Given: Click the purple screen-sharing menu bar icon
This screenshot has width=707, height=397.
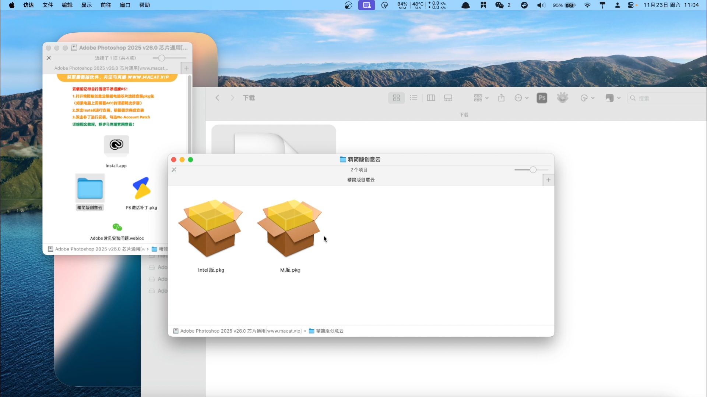Looking at the screenshot, I should [366, 5].
